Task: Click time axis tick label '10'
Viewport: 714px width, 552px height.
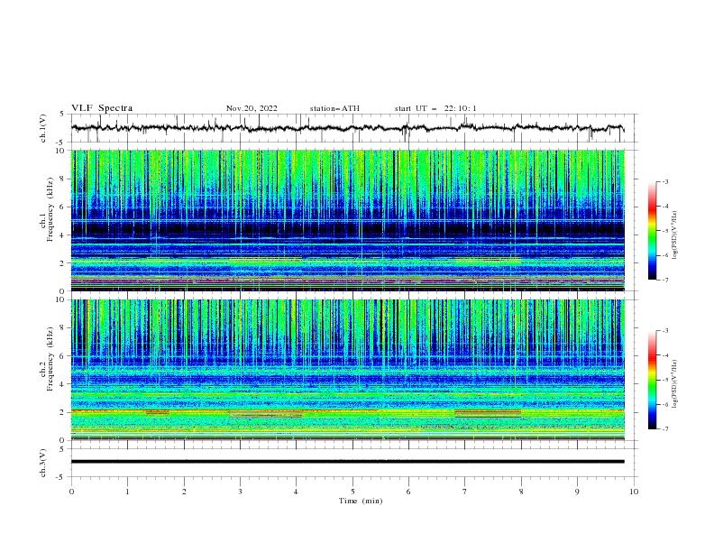Action: [x=634, y=492]
